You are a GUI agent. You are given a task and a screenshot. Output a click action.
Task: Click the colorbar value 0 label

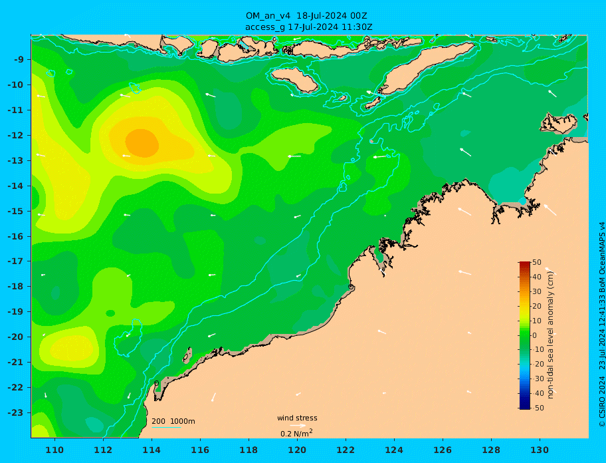[x=534, y=335]
